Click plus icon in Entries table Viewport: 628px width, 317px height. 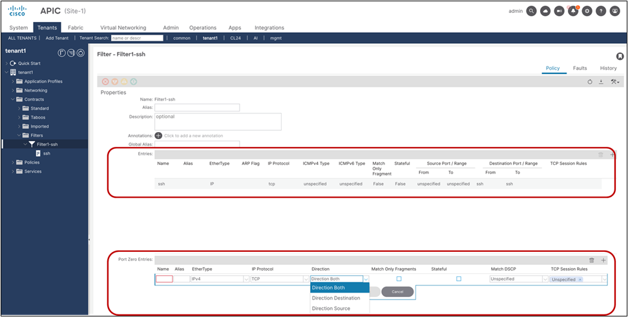click(612, 155)
